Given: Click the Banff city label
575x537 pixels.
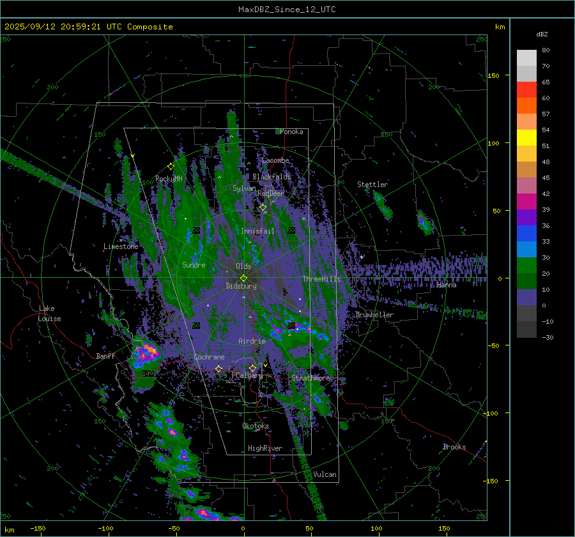Looking at the screenshot, I should [x=105, y=356].
